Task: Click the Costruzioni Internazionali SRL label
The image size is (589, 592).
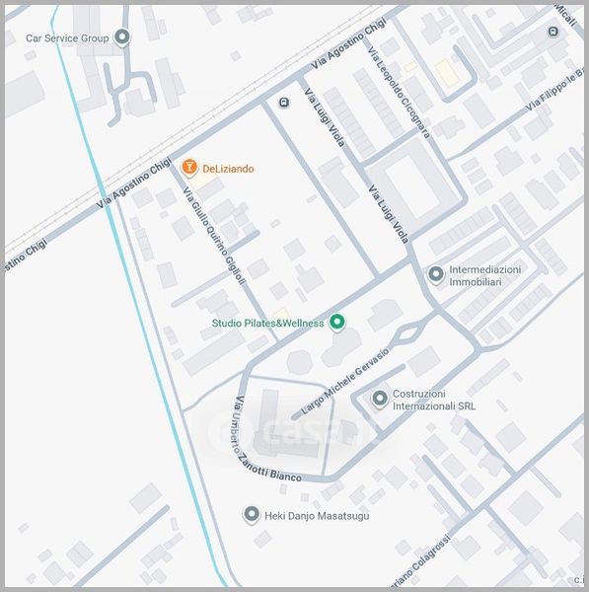Action: click(x=434, y=400)
